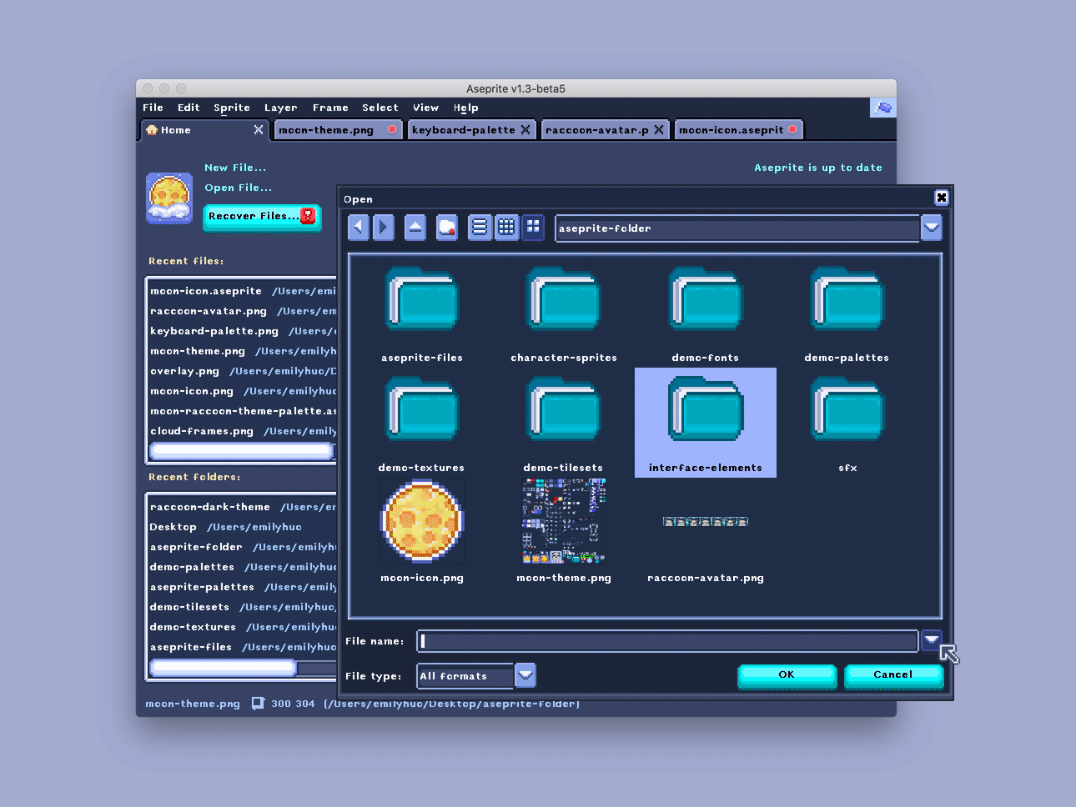Expand the All formats file type dropdown

tap(525, 675)
